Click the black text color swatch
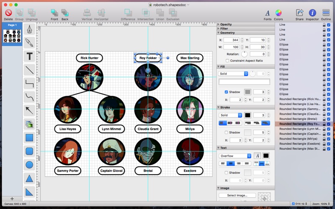Viewport: 335px width, 209px height. 266,156
